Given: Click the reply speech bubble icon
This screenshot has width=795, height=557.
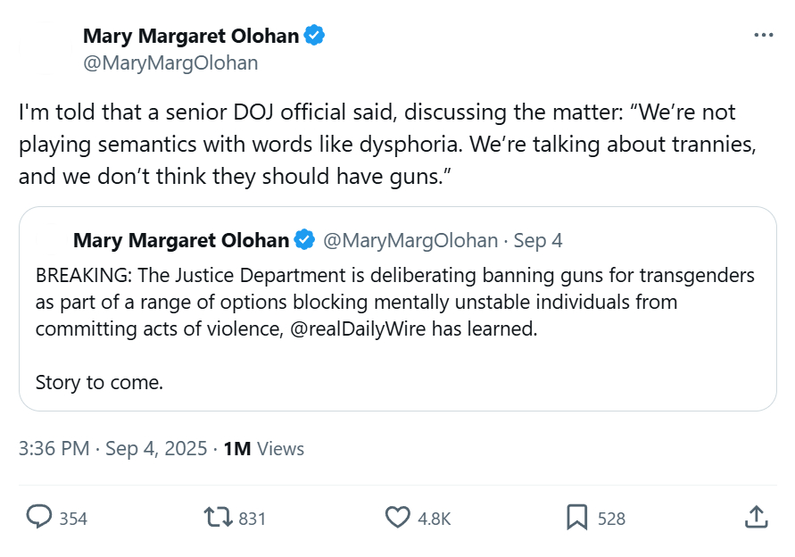Looking at the screenshot, I should pyautogui.click(x=38, y=518).
